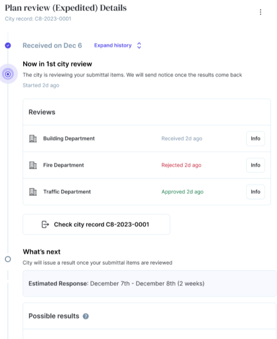Select the What's next timeline circle
277x339 pixels.
click(x=8, y=259)
